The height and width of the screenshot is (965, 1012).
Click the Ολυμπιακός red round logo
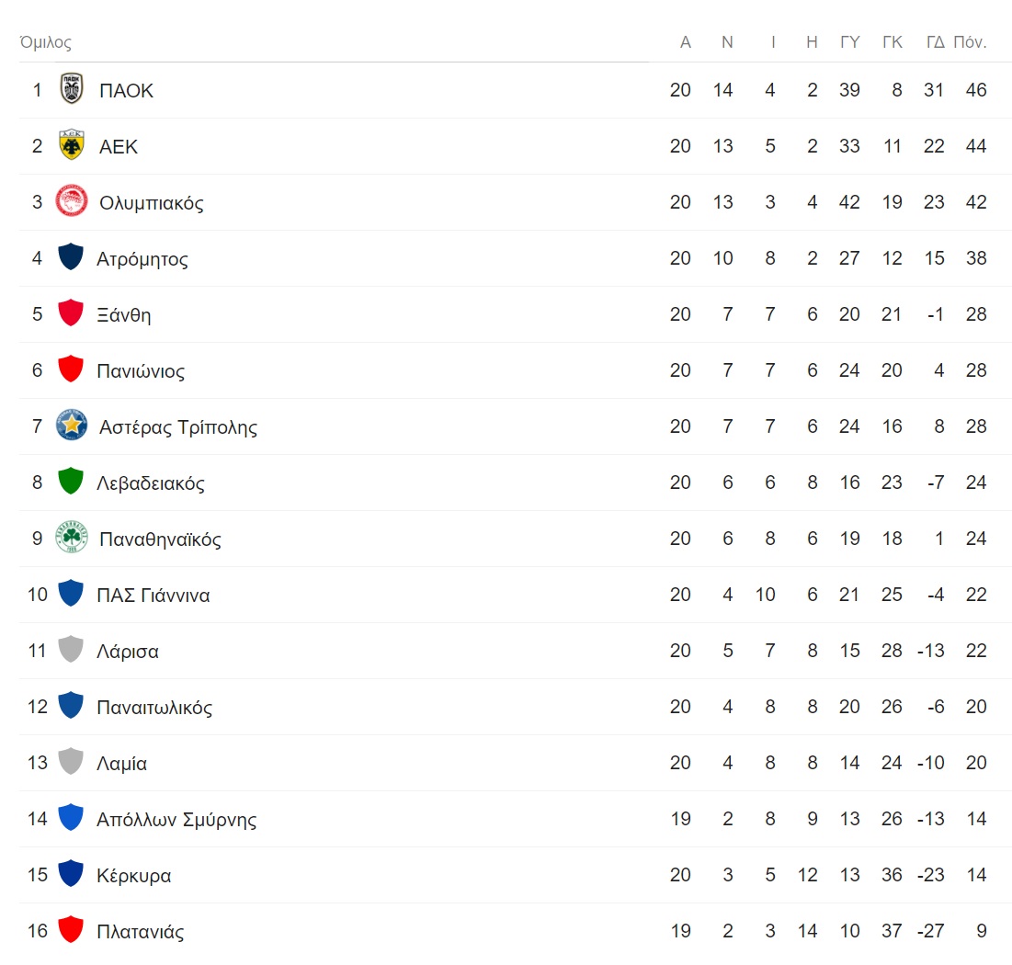click(71, 201)
